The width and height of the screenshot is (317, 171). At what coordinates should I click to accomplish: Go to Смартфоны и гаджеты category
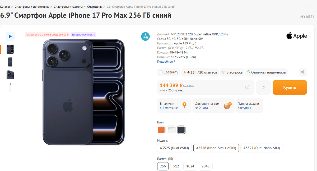click(x=69, y=6)
